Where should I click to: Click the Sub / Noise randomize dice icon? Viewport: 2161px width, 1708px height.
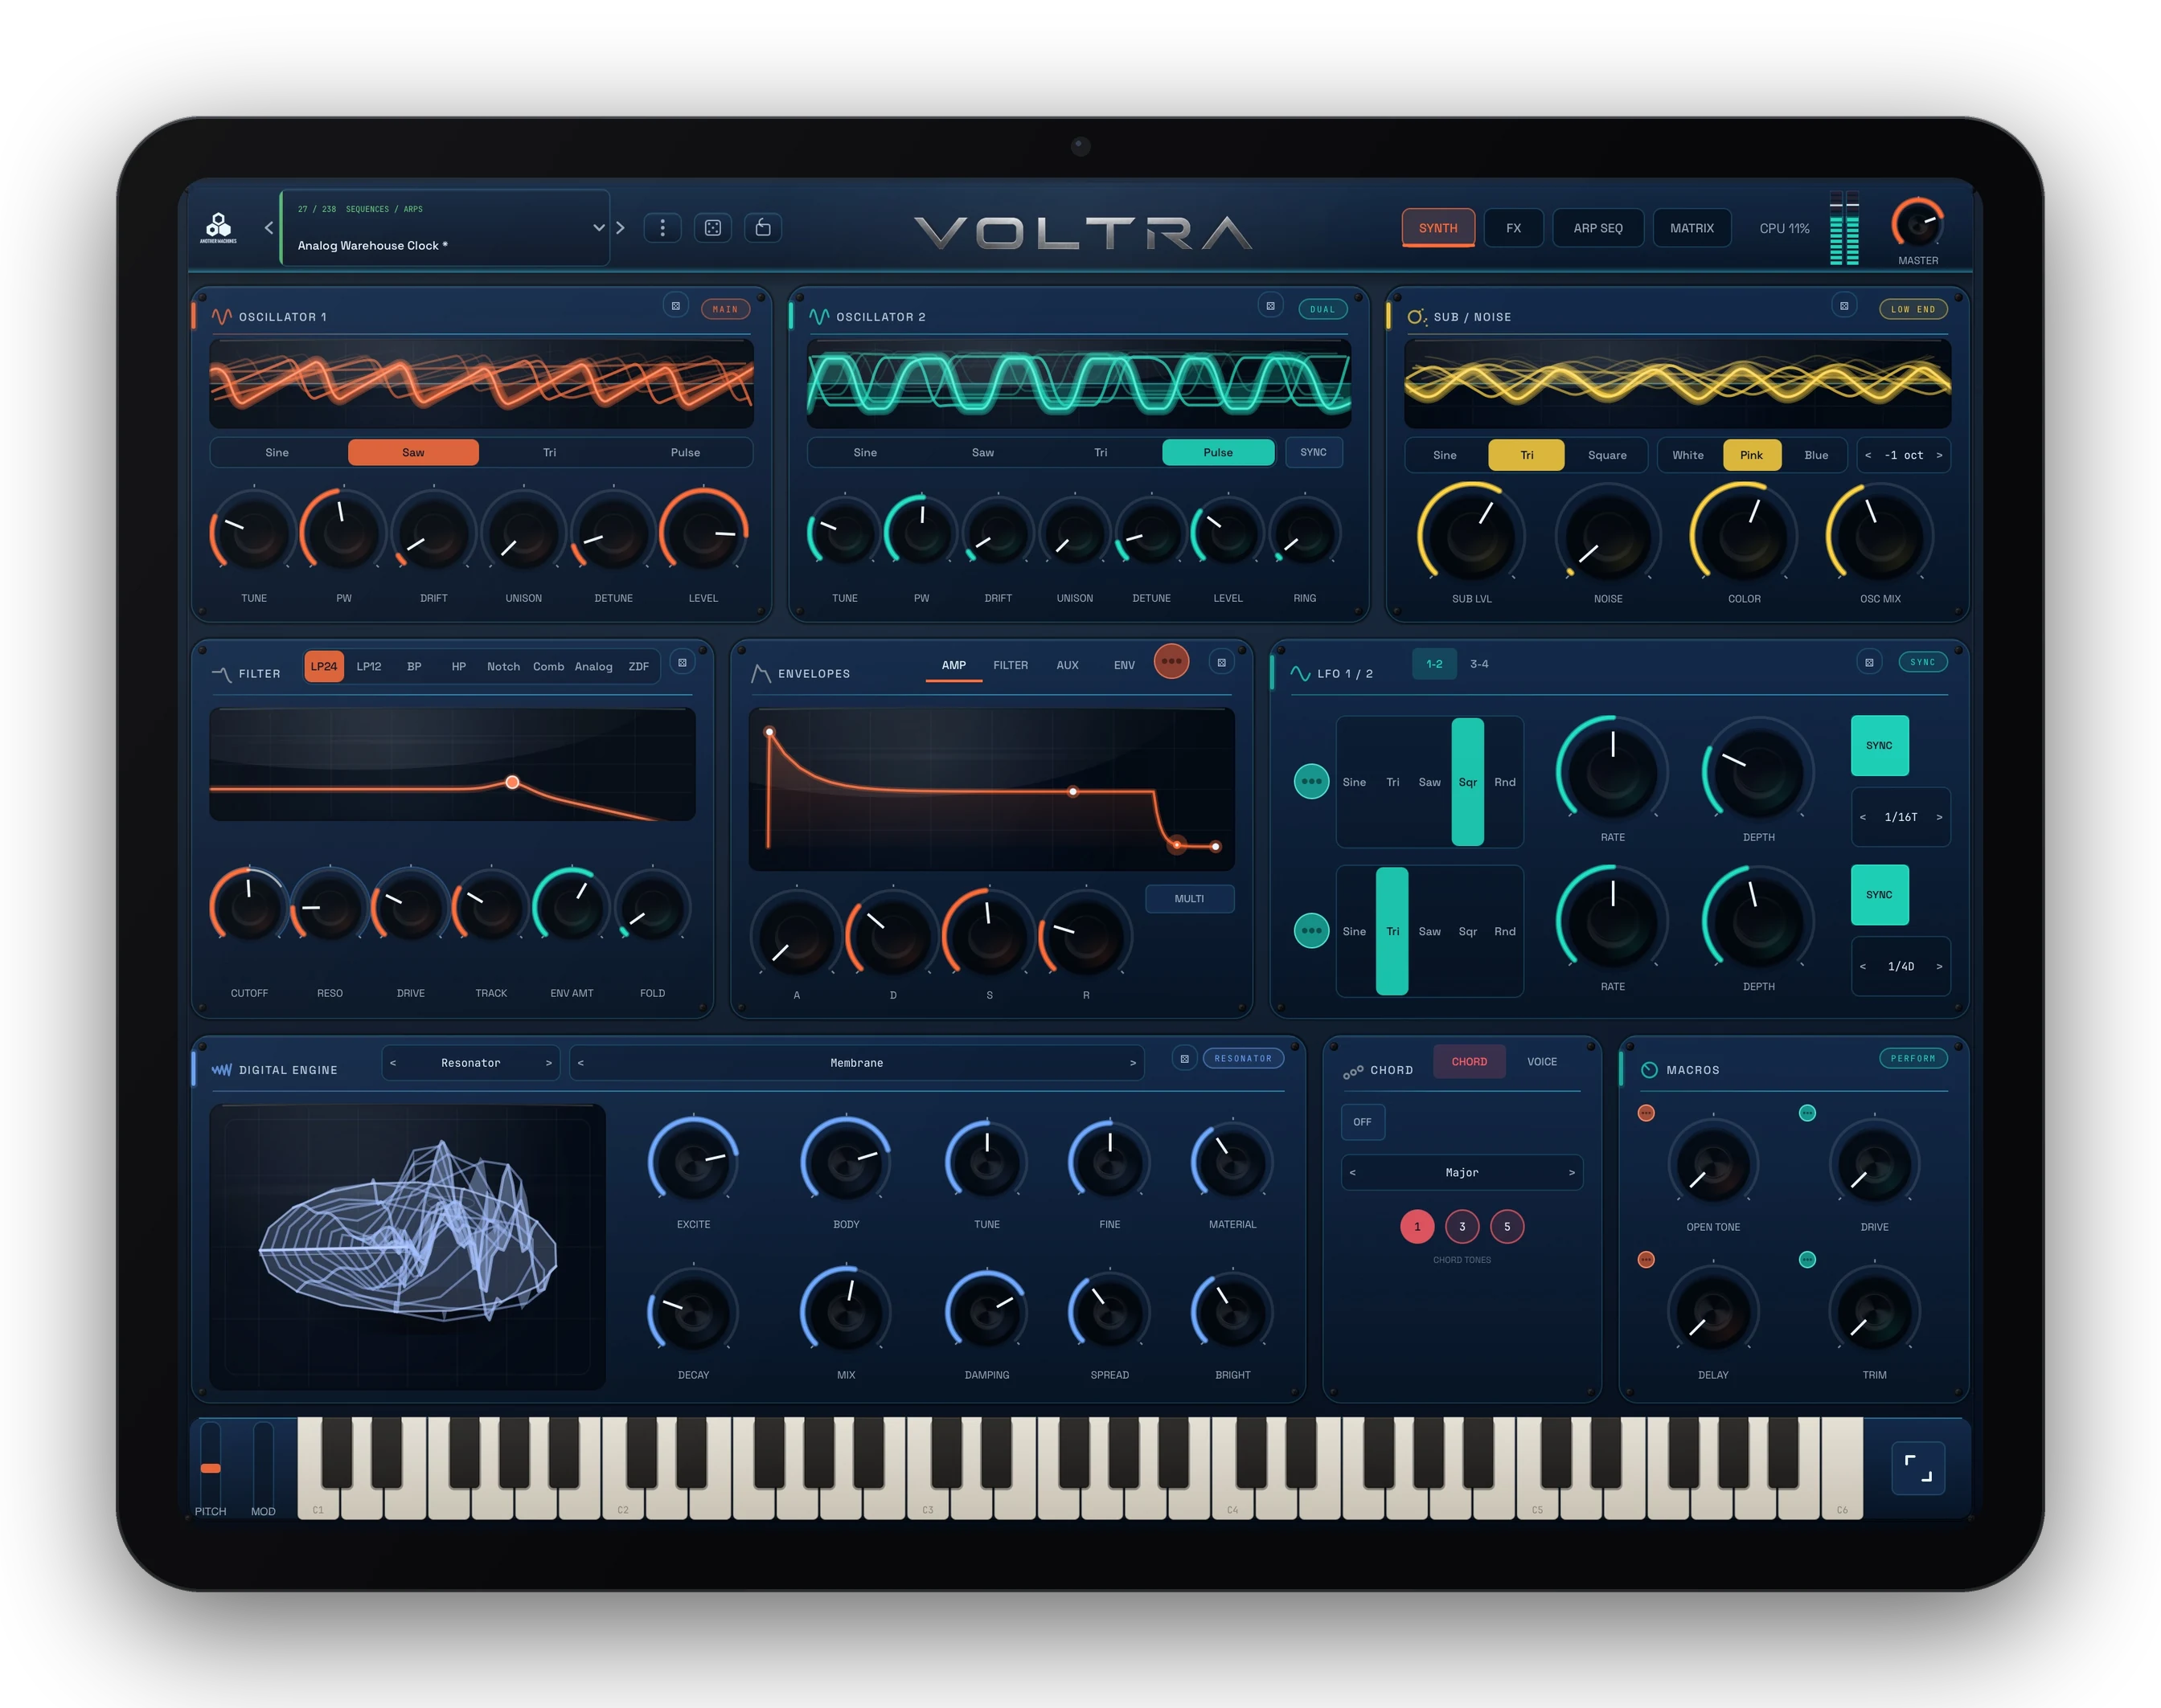(x=1845, y=306)
